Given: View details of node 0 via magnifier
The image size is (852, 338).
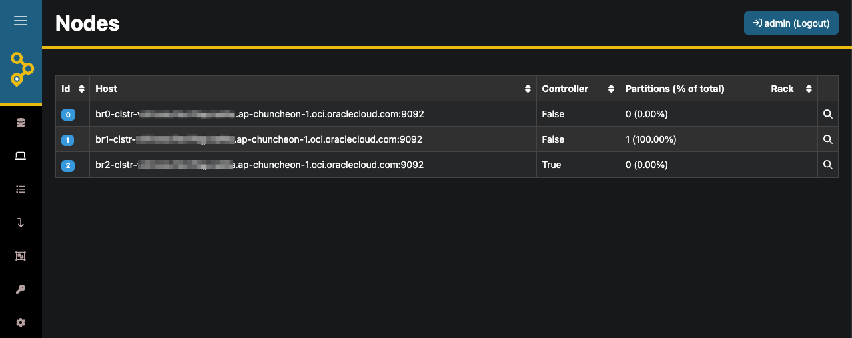Looking at the screenshot, I should pos(827,114).
